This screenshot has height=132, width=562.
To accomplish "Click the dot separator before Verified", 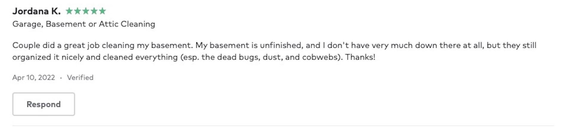I will 61,78.
